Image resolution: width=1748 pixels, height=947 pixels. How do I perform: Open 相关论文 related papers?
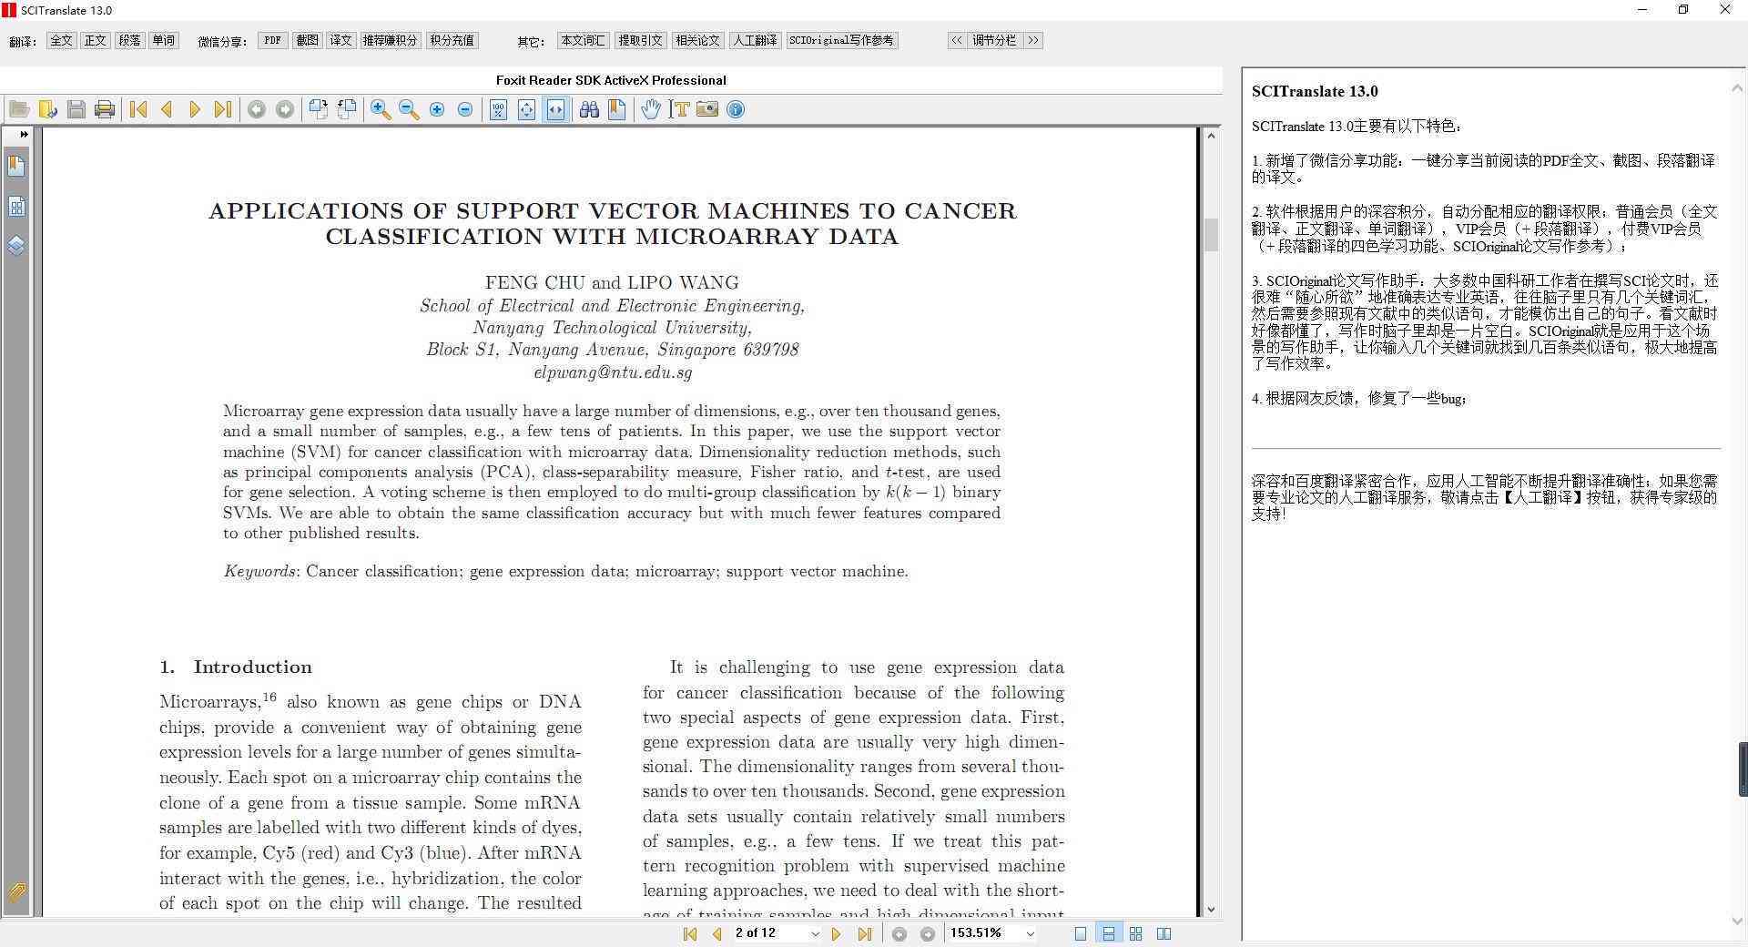tap(697, 40)
